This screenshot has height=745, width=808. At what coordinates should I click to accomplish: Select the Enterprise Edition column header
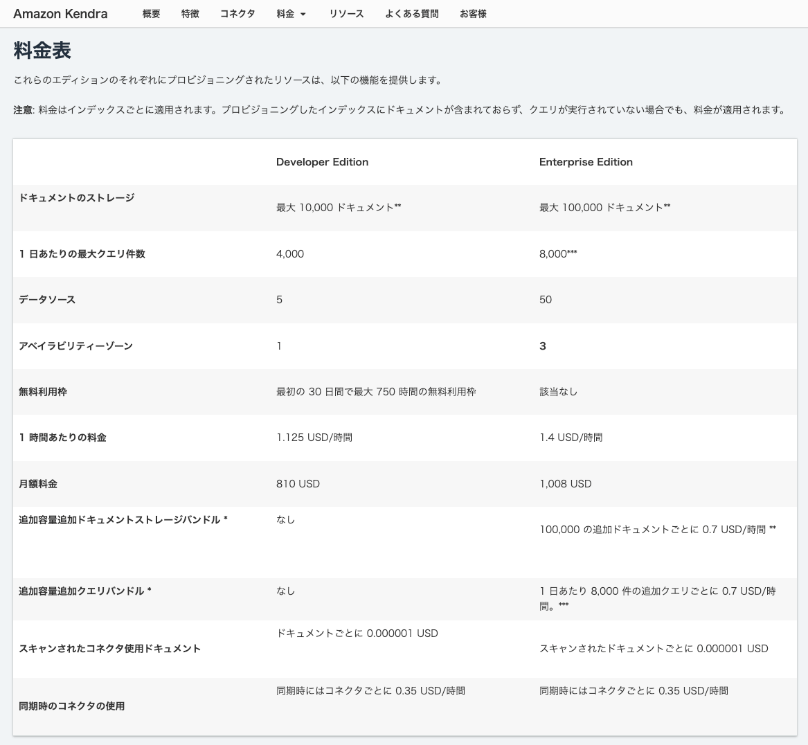pos(586,162)
